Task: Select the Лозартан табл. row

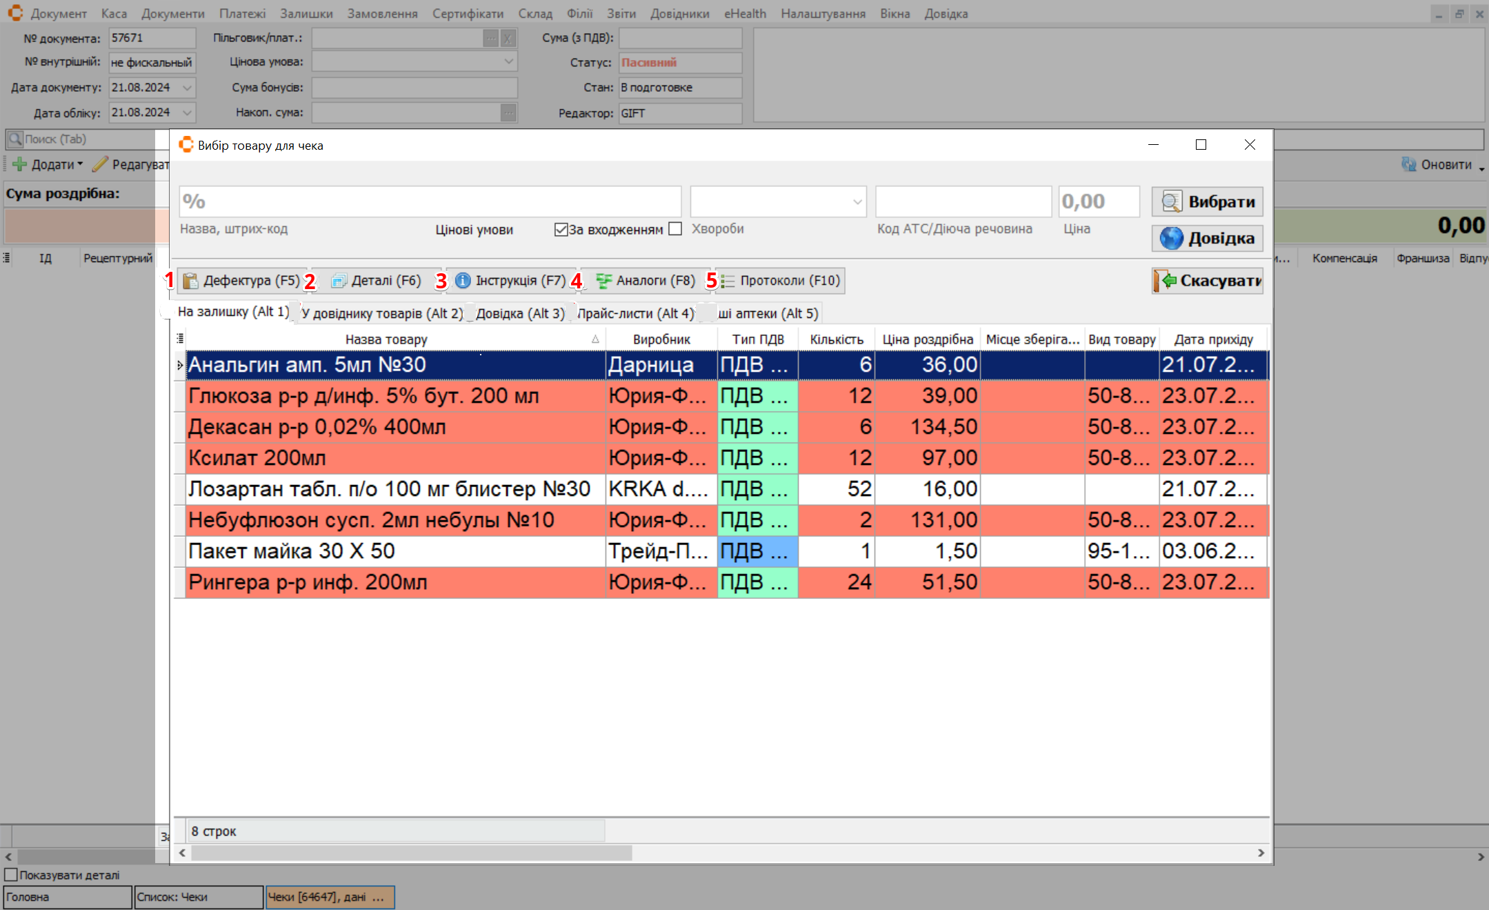Action: click(389, 489)
